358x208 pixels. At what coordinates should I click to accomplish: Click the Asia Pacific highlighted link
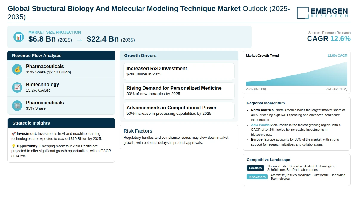[x=261, y=125]
